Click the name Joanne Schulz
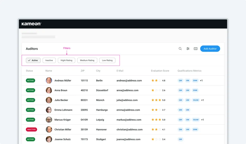 pyautogui.click(x=63, y=139)
